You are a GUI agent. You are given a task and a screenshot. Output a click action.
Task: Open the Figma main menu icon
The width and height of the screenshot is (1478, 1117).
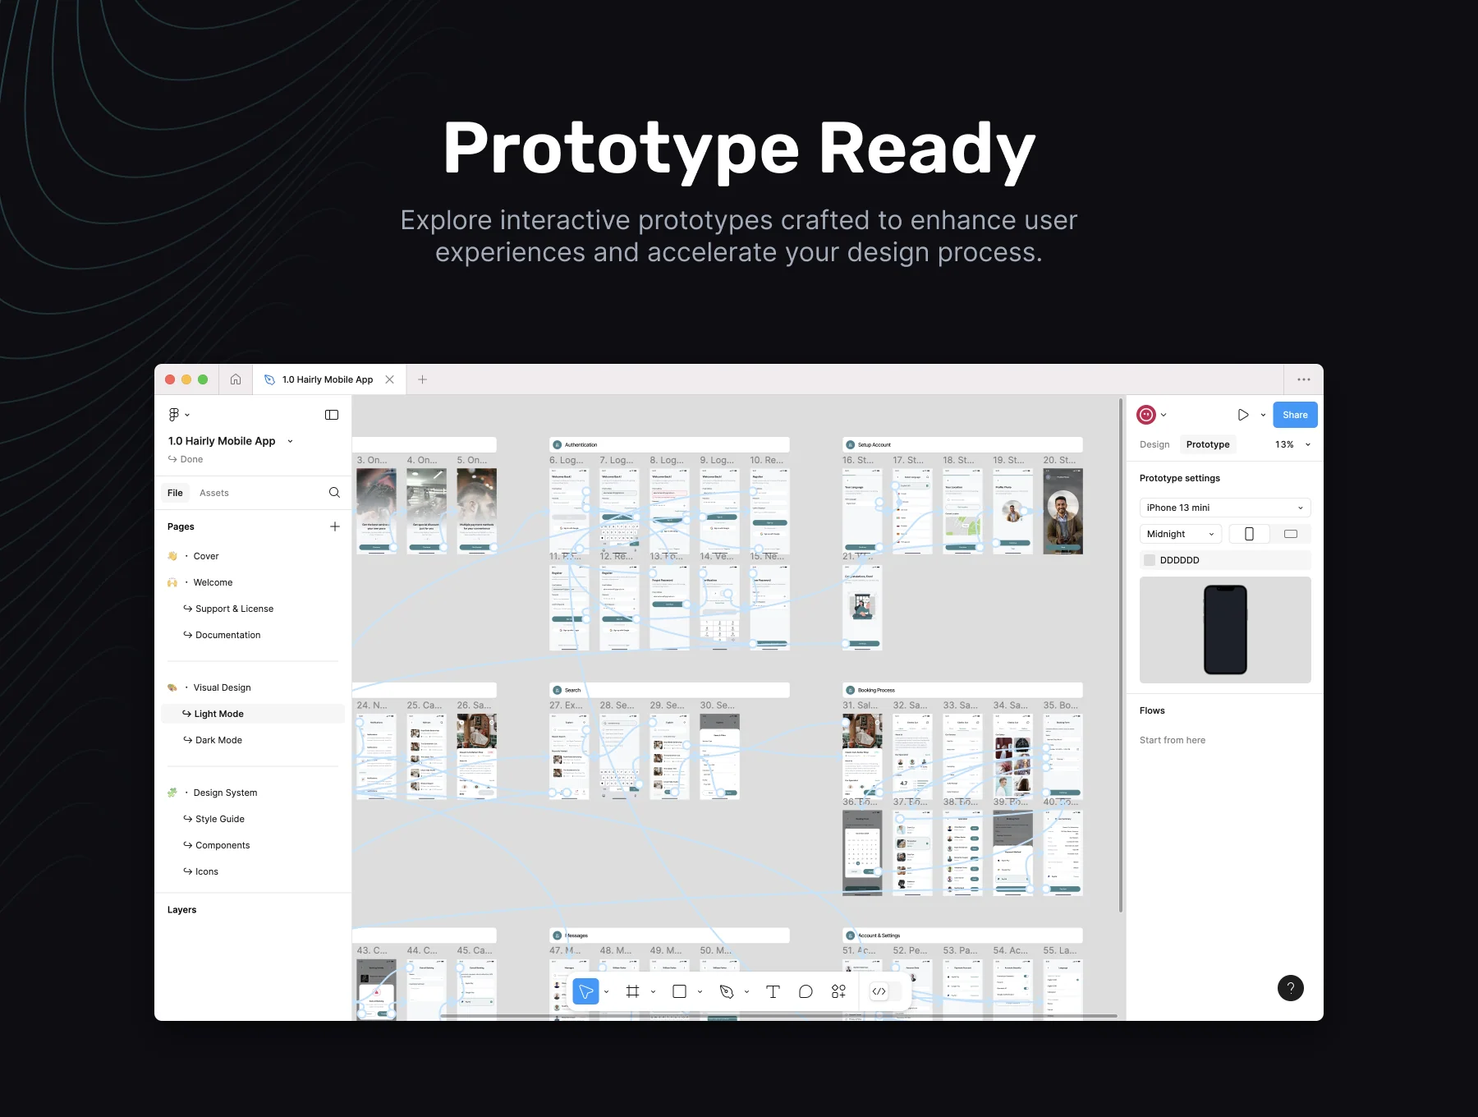[174, 415]
